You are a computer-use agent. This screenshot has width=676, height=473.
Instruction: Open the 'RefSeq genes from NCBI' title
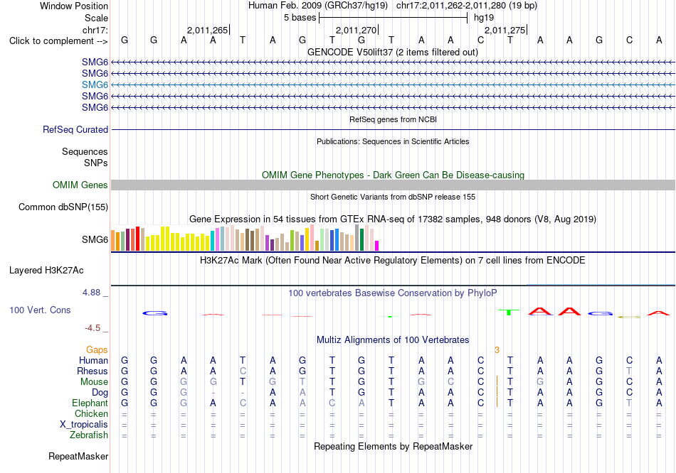(x=393, y=119)
